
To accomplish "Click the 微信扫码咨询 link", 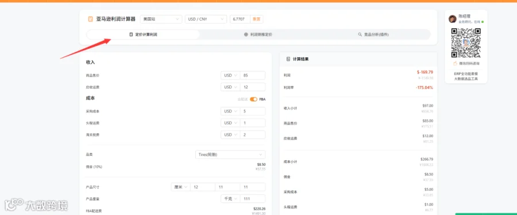I will (x=469, y=63).
